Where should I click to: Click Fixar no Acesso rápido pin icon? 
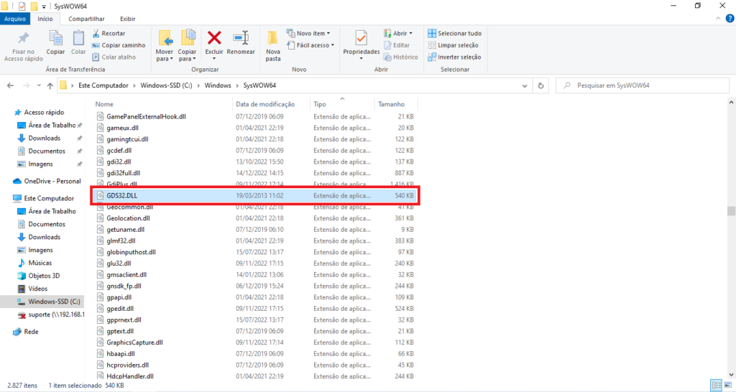tap(24, 38)
